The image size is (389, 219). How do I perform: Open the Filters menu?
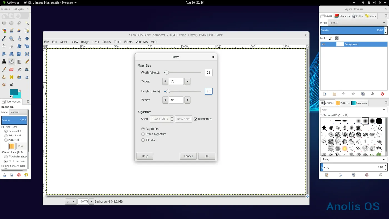128,42
